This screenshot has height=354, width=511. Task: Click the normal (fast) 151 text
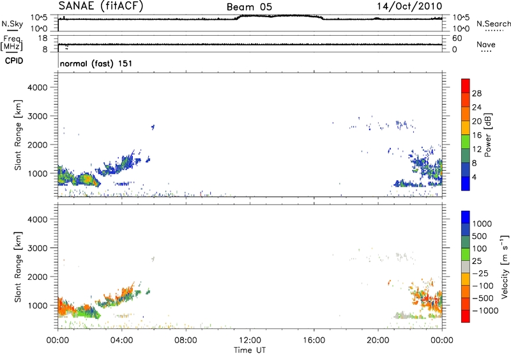(x=96, y=63)
